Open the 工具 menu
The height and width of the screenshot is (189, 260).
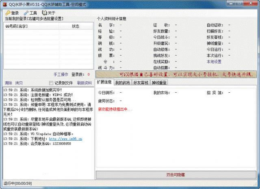coord(30,13)
